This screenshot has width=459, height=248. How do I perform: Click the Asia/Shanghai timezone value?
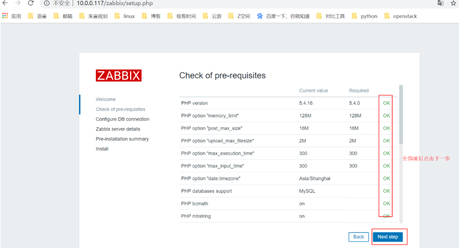(x=315, y=178)
